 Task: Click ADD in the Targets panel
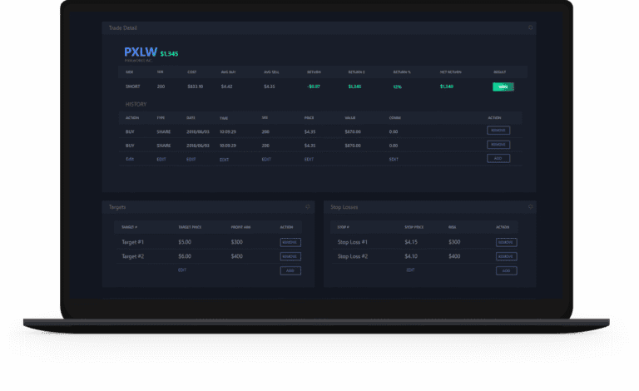pyautogui.click(x=290, y=271)
